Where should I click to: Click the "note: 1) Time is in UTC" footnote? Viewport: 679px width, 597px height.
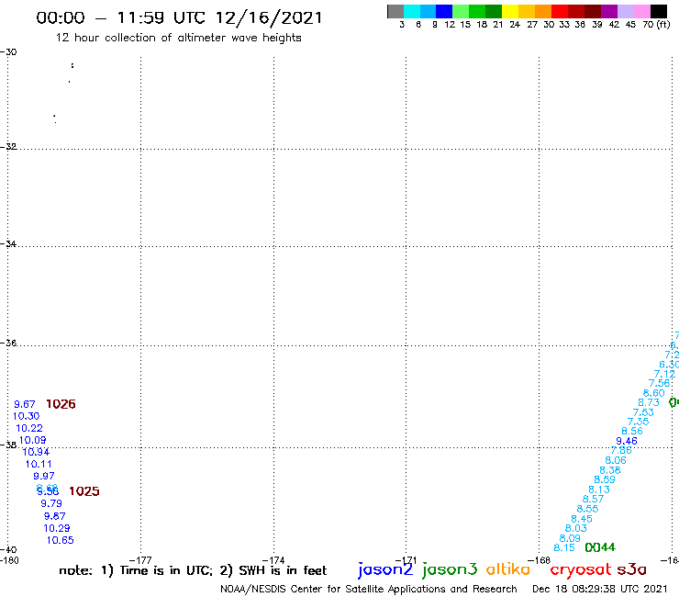tap(136, 570)
